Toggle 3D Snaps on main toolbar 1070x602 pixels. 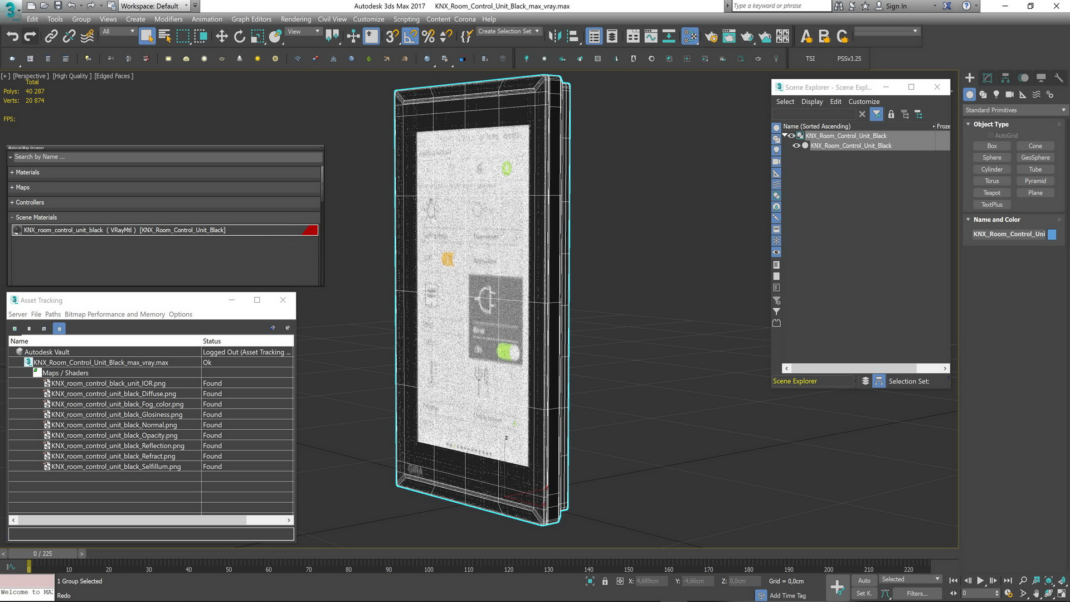coord(392,37)
